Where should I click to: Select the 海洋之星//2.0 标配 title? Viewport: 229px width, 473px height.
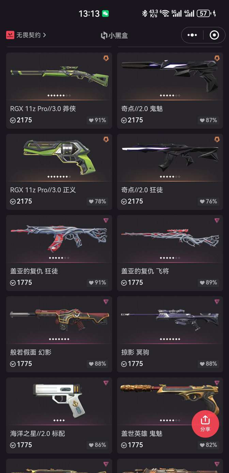tap(37, 433)
